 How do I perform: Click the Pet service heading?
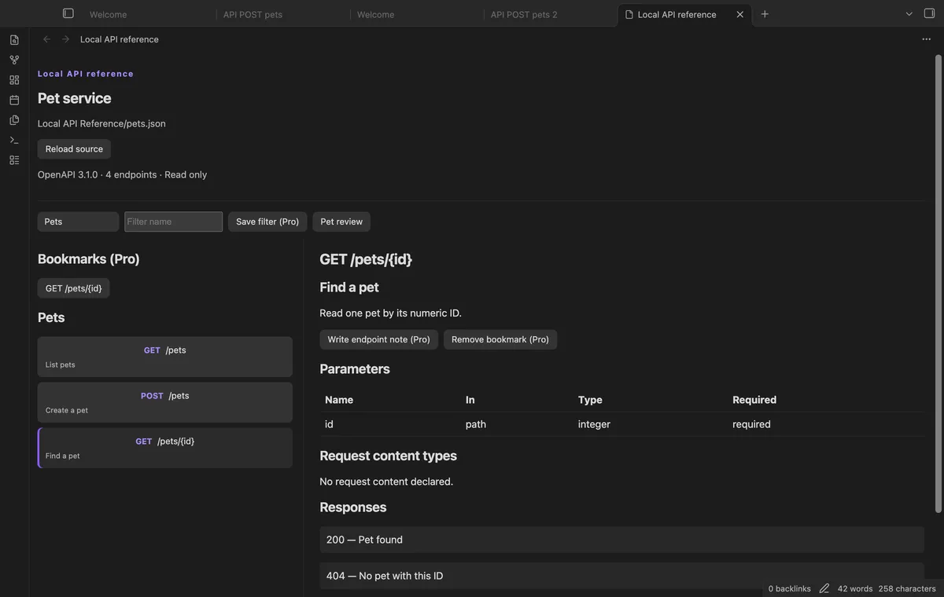tap(75, 98)
